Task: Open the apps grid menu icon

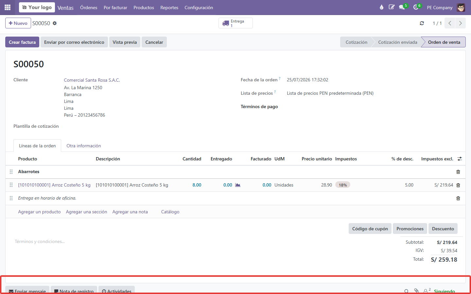Action: (x=8, y=7)
